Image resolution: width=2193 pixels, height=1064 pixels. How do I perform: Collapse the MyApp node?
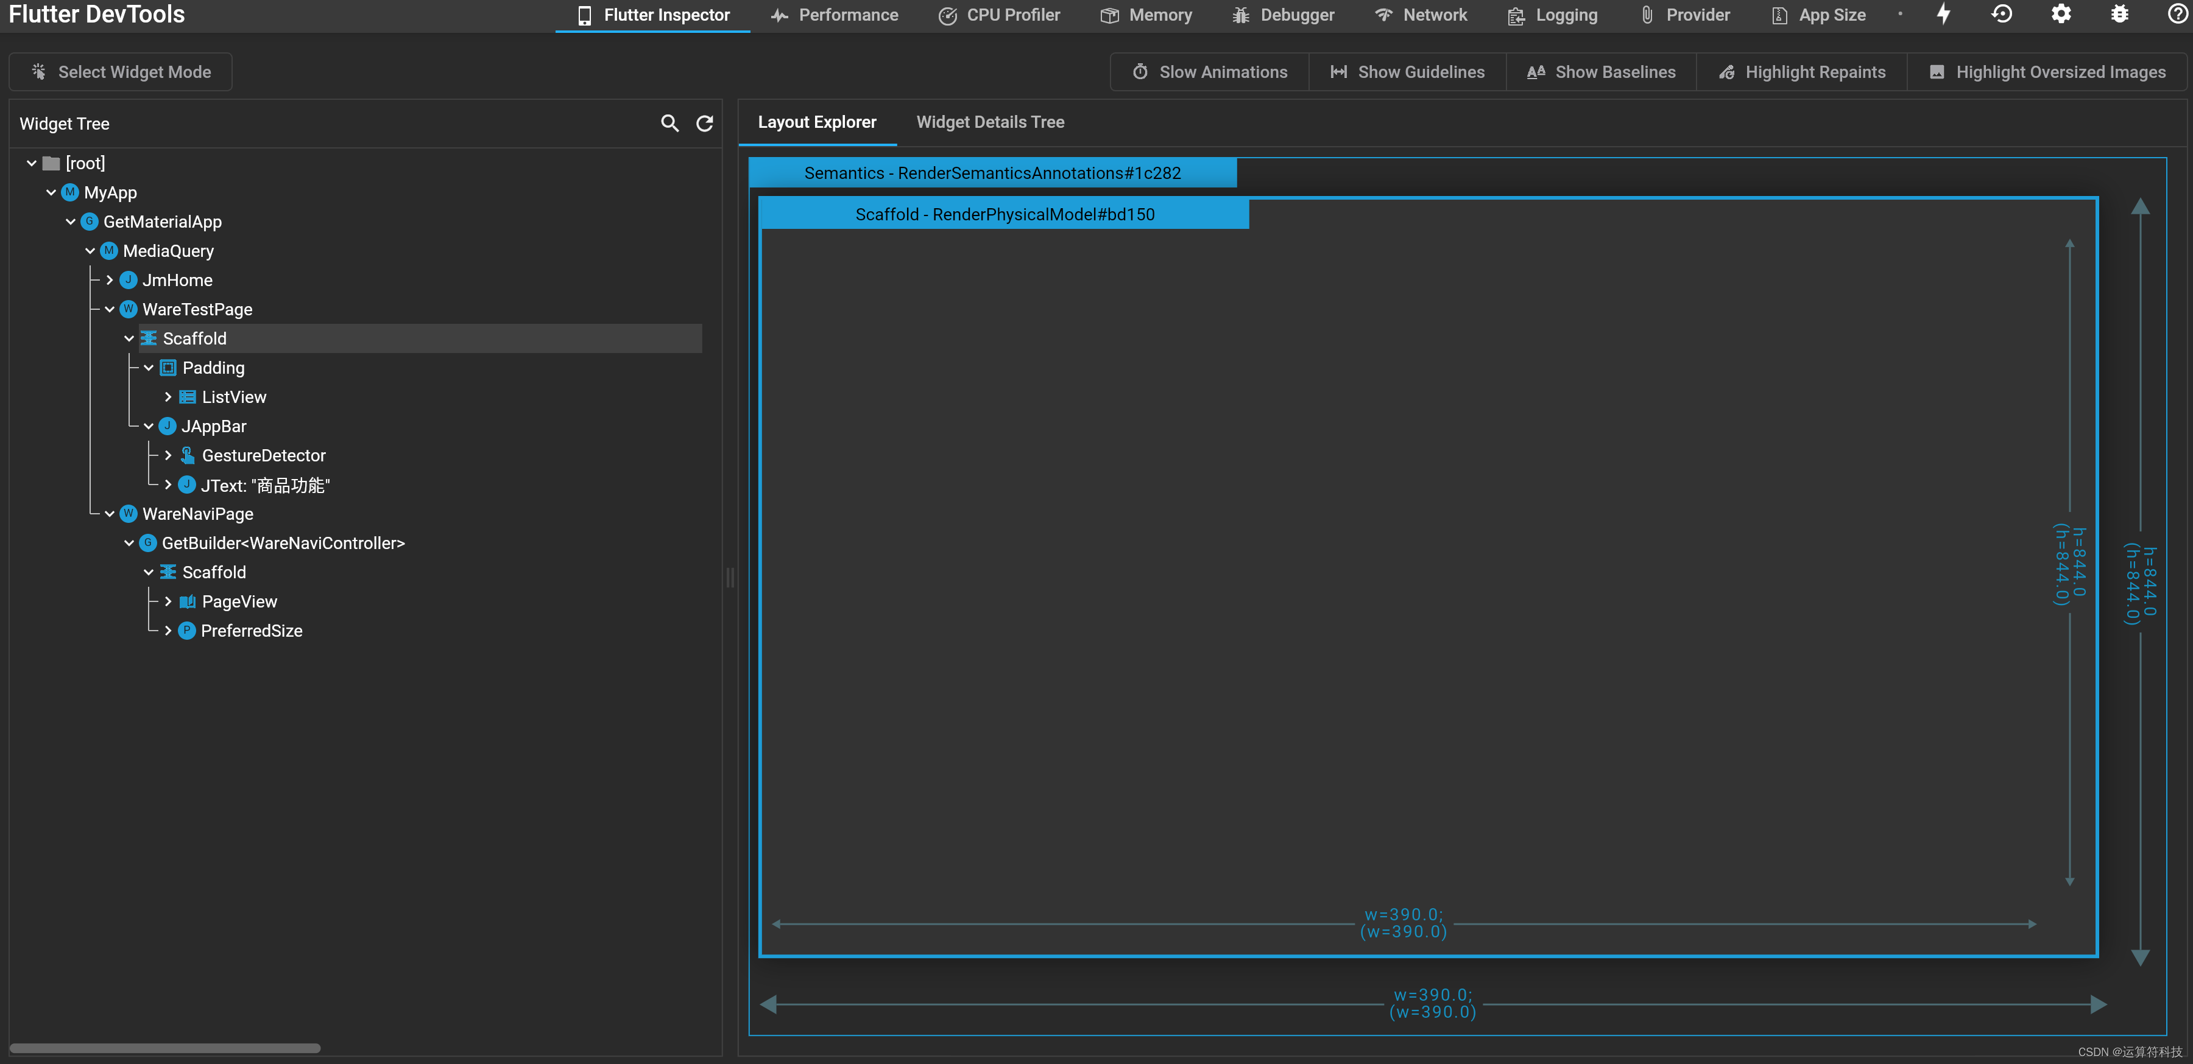[x=51, y=192]
